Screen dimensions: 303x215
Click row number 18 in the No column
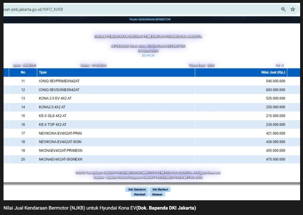click(23, 142)
